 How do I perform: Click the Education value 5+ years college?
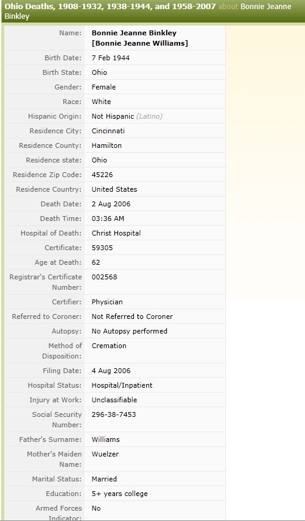(x=119, y=494)
